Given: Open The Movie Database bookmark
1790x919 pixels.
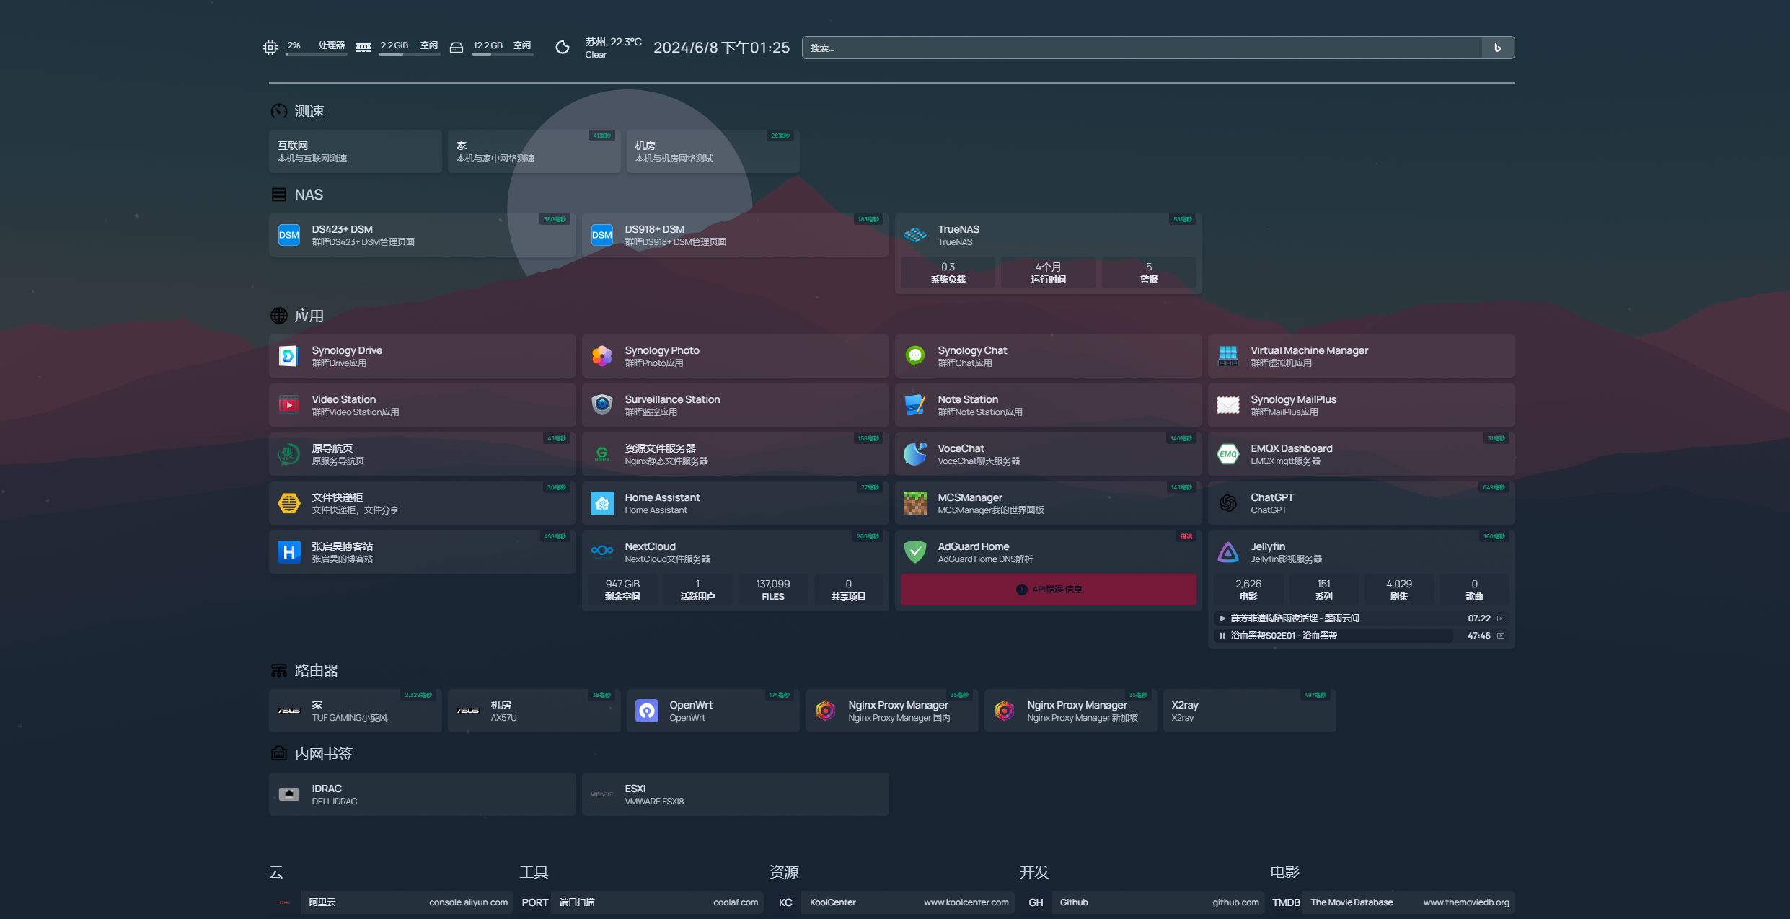Looking at the screenshot, I should coord(1393,902).
